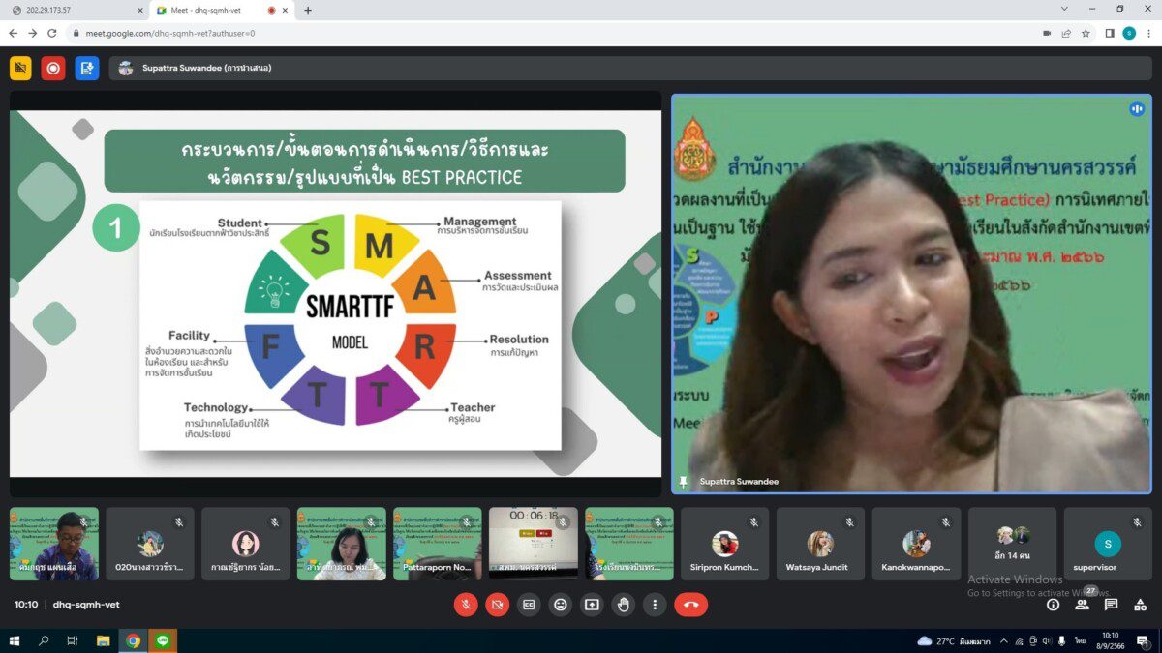Share this page from address bar
The image size is (1162, 653).
[1066, 33]
